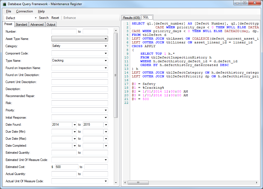The image size is (263, 189).
Task: Open Due Date (Max) start date picker
Action: pyautogui.click(x=75, y=139)
